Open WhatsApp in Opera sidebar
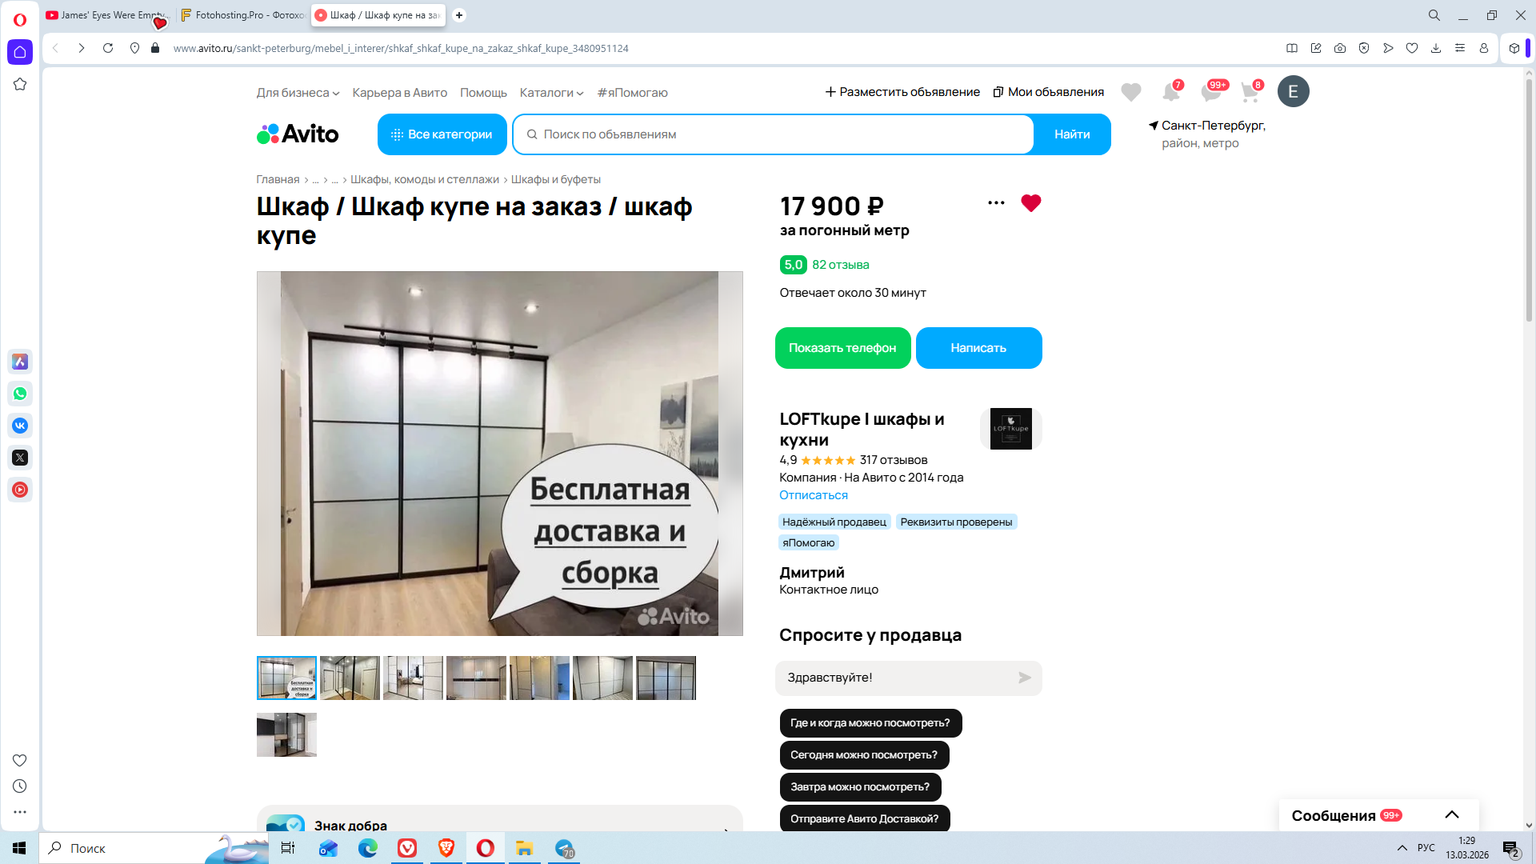The width and height of the screenshot is (1536, 864). [20, 394]
